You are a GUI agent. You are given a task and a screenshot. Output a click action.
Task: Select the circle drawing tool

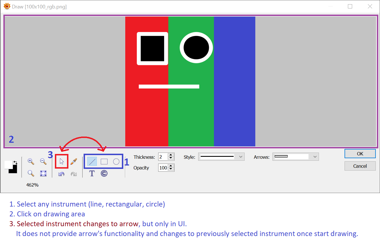coord(116,162)
